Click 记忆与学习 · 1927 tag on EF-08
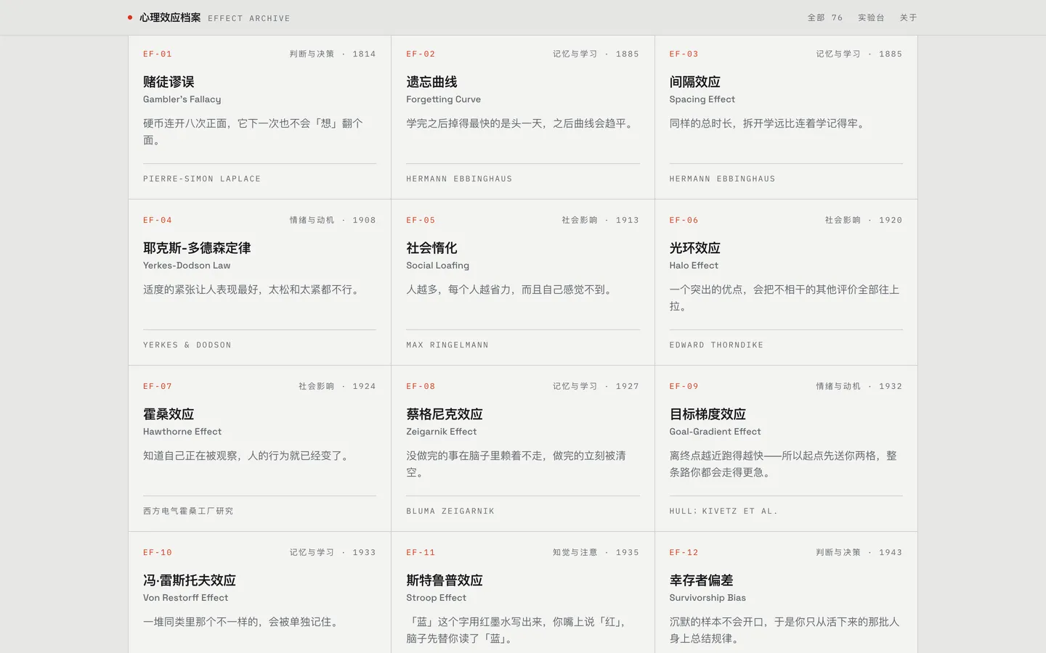 point(596,386)
